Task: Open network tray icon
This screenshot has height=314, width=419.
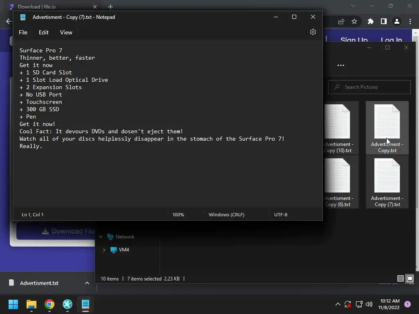Action: click(x=359, y=304)
